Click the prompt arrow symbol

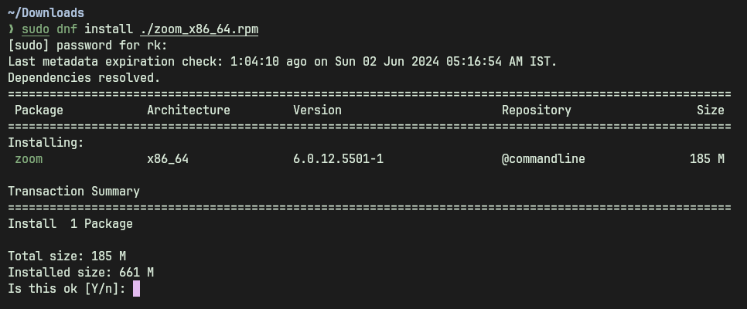(12, 29)
